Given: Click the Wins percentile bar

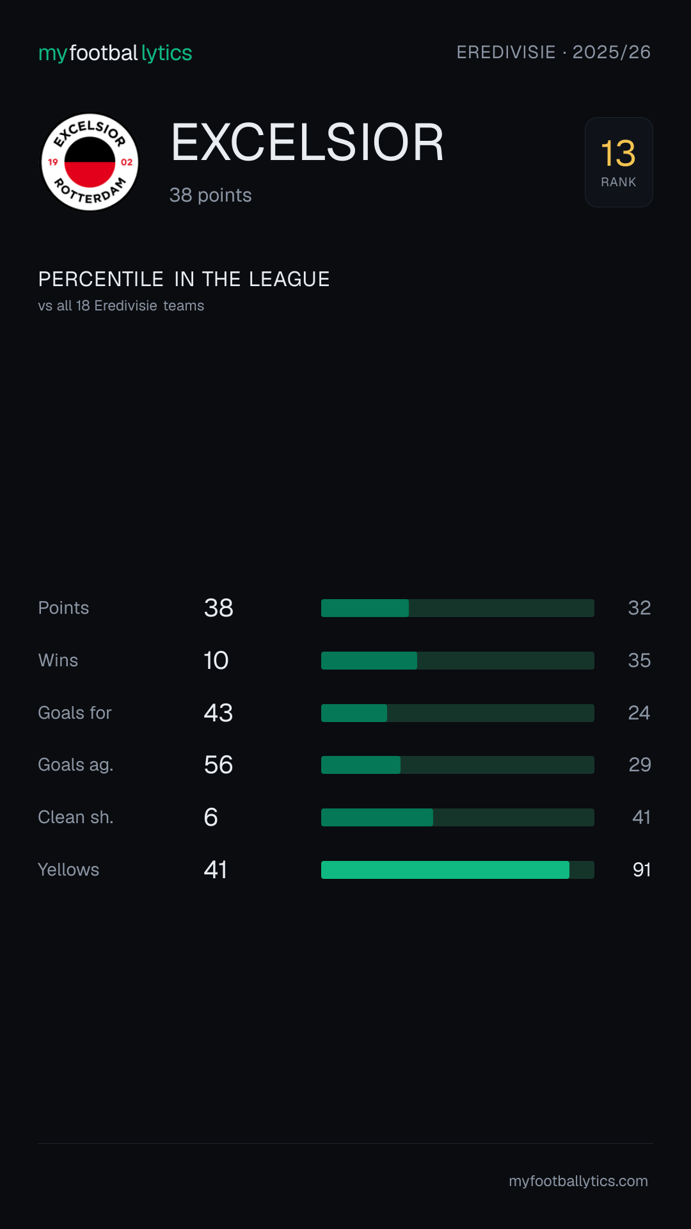Looking at the screenshot, I should tap(457, 661).
